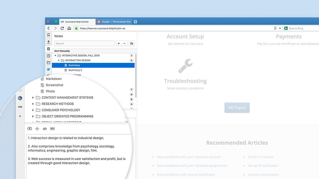
Task: Click the Sort Manually label
Action: click(x=62, y=51)
